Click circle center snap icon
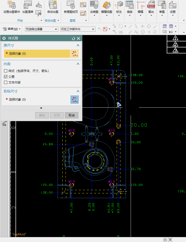 tap(143, 32)
